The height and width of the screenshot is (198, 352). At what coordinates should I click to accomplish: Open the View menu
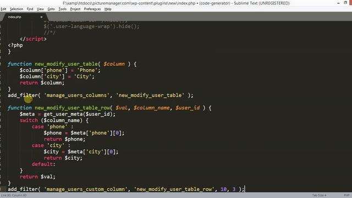click(x=40, y=9)
